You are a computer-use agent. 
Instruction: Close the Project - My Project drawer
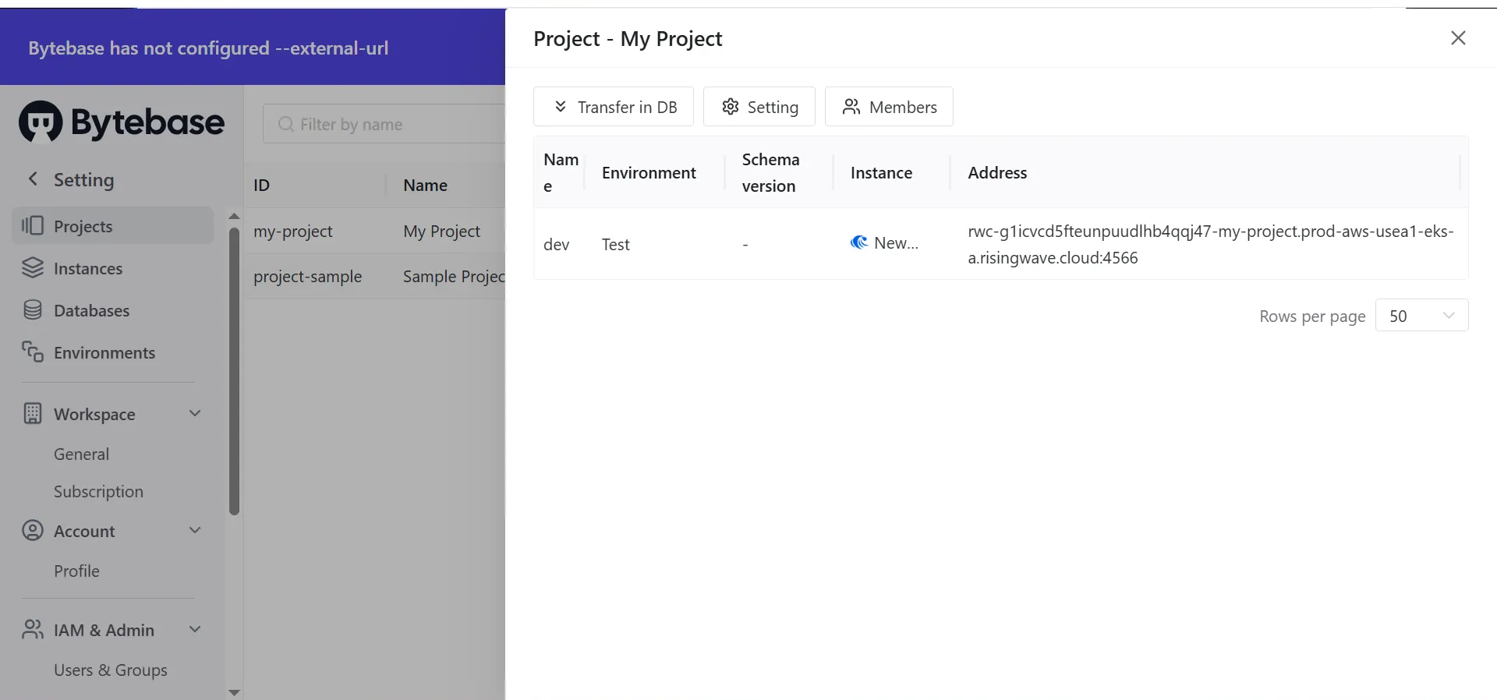1458,38
